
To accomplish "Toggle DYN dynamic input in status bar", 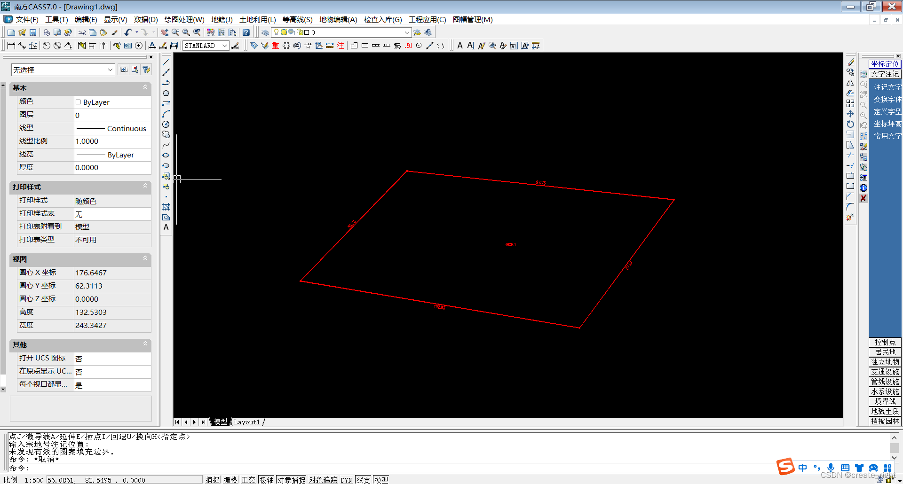I will point(347,480).
